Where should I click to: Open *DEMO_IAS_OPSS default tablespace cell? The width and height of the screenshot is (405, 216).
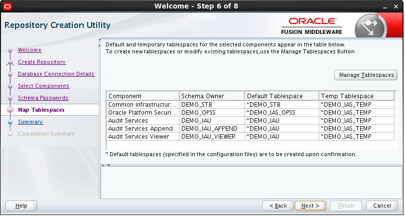[282, 113]
